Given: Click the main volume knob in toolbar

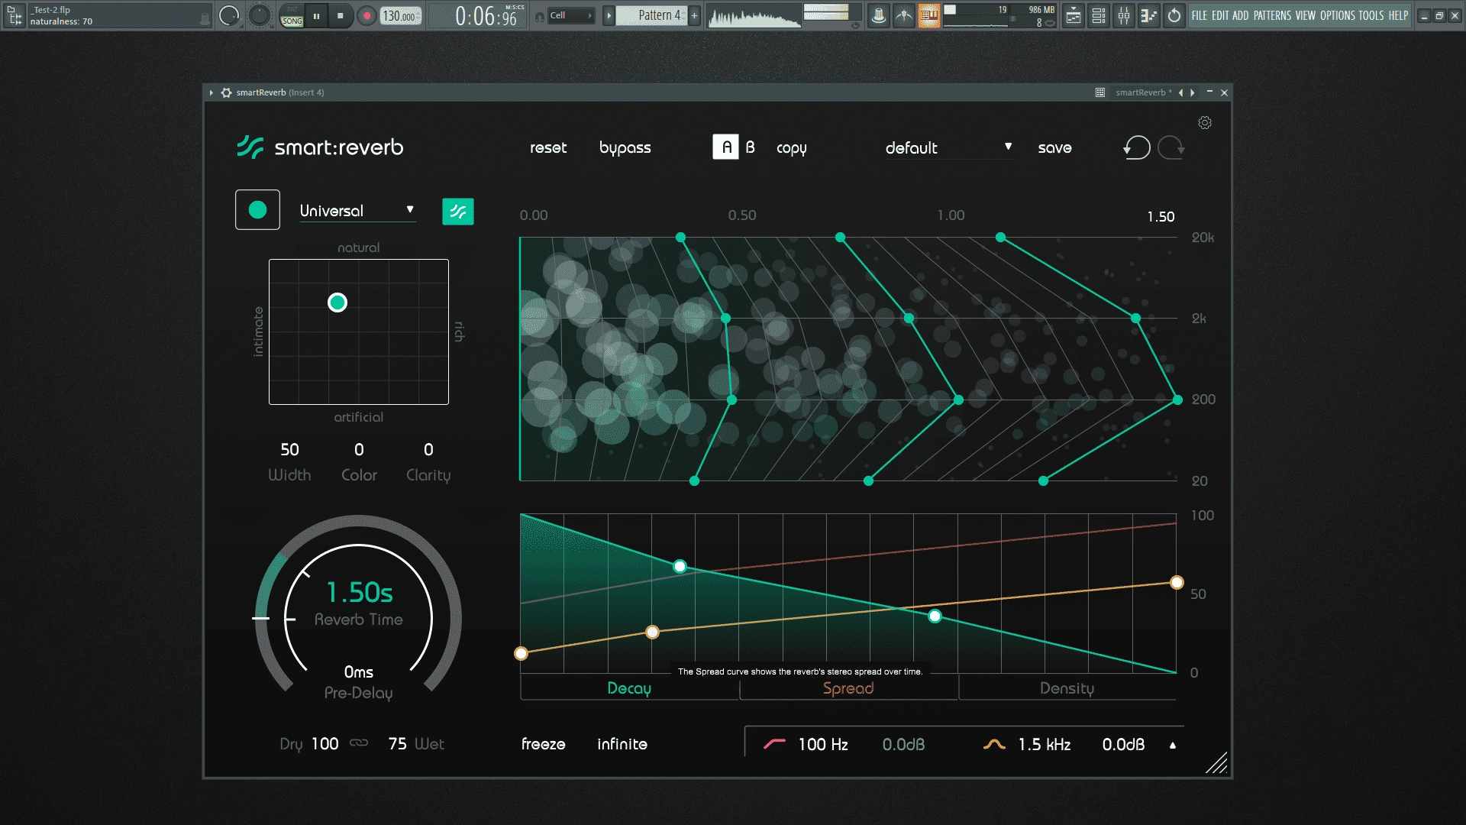Looking at the screenshot, I should 228,15.
